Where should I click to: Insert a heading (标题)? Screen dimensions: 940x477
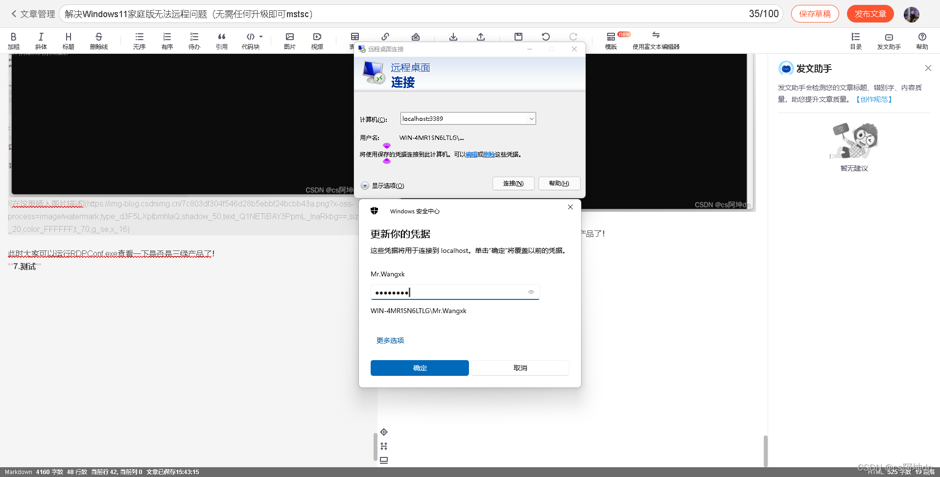[x=69, y=41]
